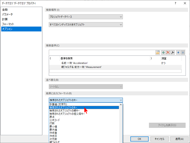Move criterion up with the blue up arrow
This screenshot has height=143, width=190.
click(x=178, y=52)
